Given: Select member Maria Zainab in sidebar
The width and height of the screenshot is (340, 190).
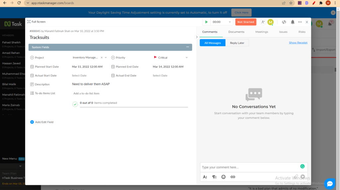Looking at the screenshot, I should 11,105.
